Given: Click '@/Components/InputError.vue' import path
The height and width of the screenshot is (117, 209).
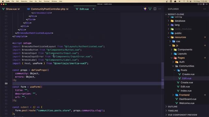Looking at the screenshot, I should pyautogui.click(x=72, y=57).
